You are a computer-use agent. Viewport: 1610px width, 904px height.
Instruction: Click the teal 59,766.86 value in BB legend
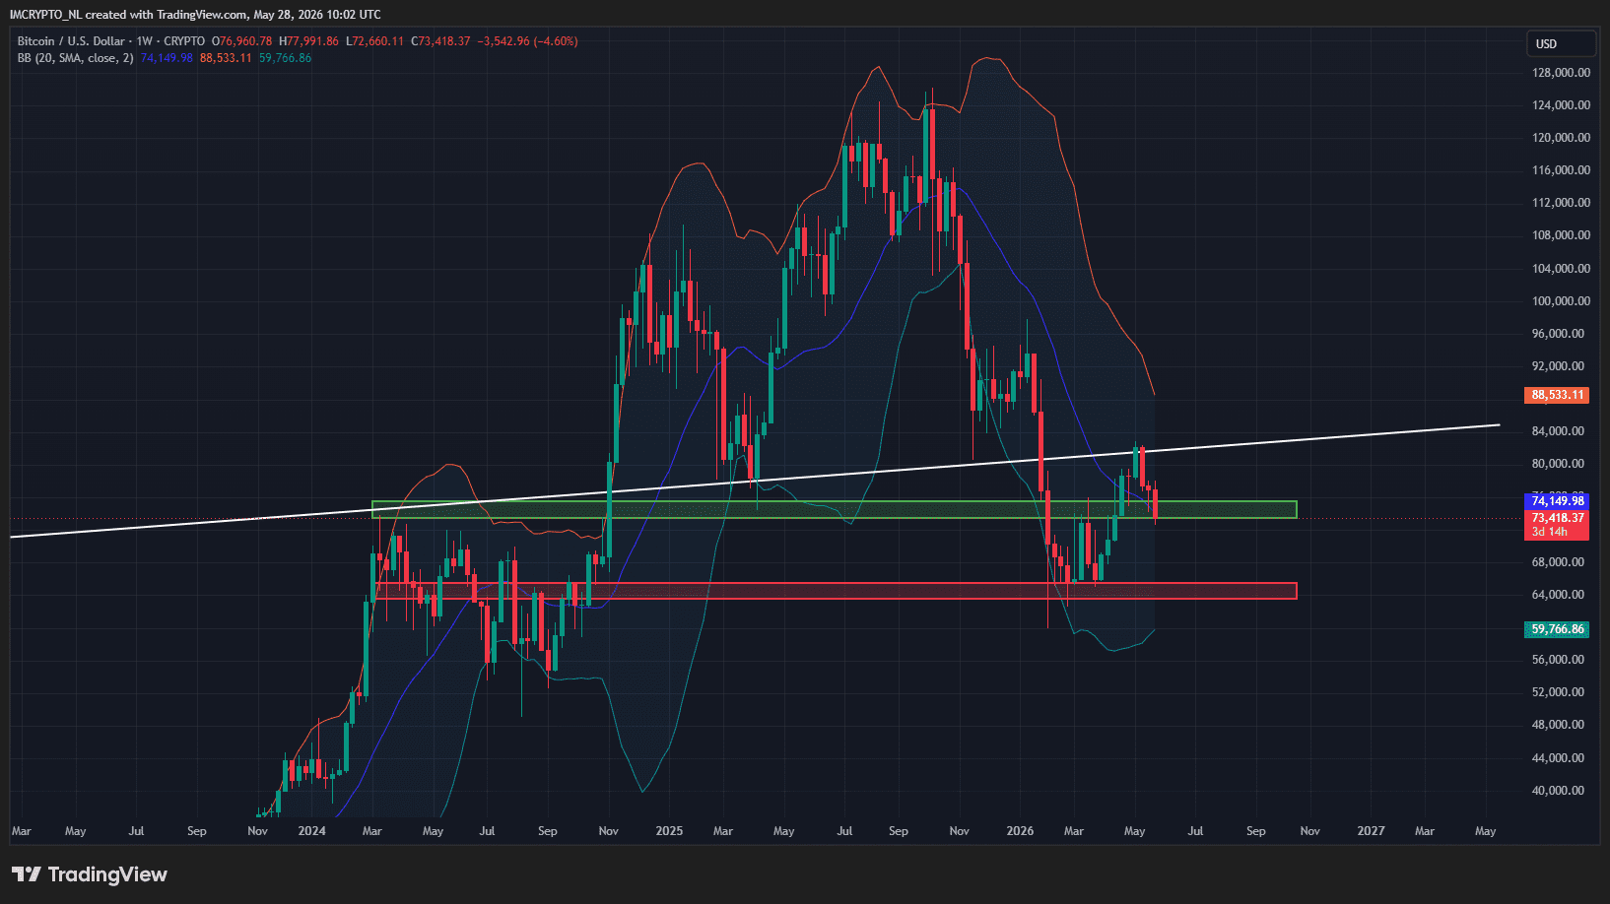coord(285,58)
